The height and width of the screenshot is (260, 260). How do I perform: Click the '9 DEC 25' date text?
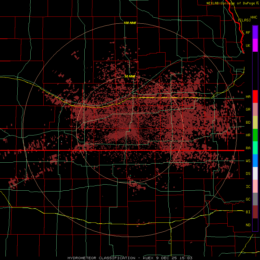166,258
